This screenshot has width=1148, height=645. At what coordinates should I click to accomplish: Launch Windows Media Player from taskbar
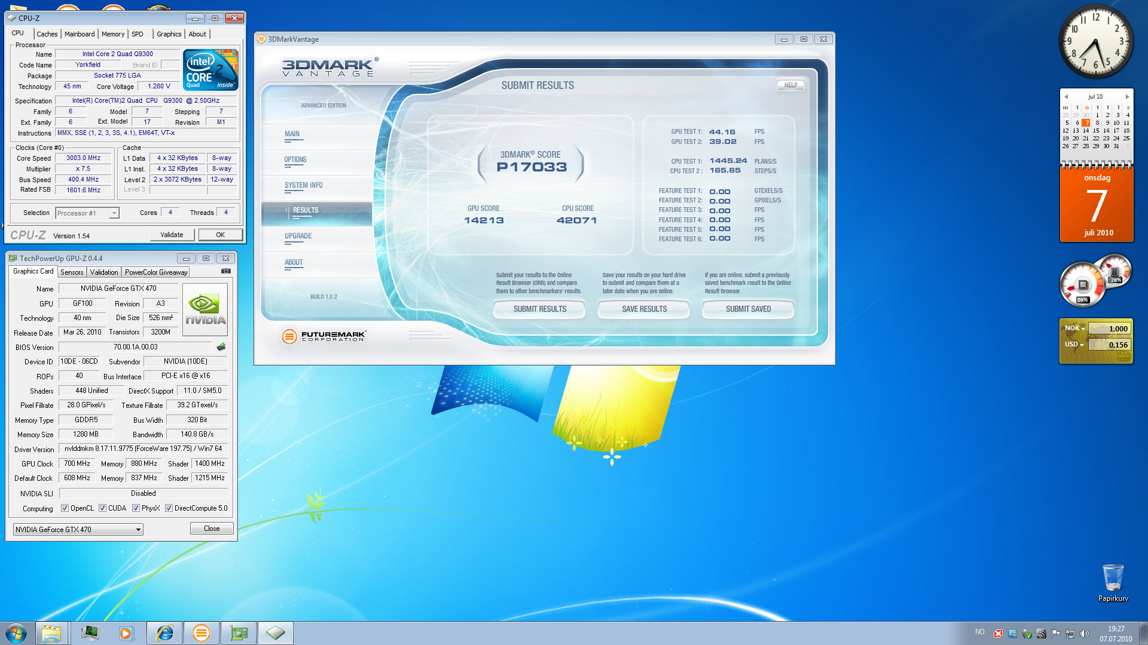point(126,633)
